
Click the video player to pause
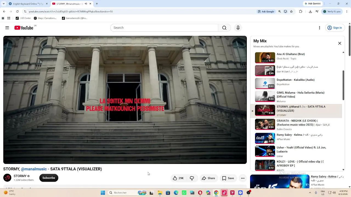125,100
